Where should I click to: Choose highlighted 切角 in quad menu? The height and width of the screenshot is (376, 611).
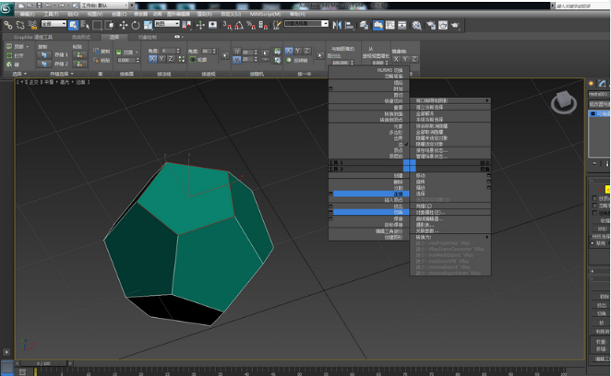click(x=371, y=212)
